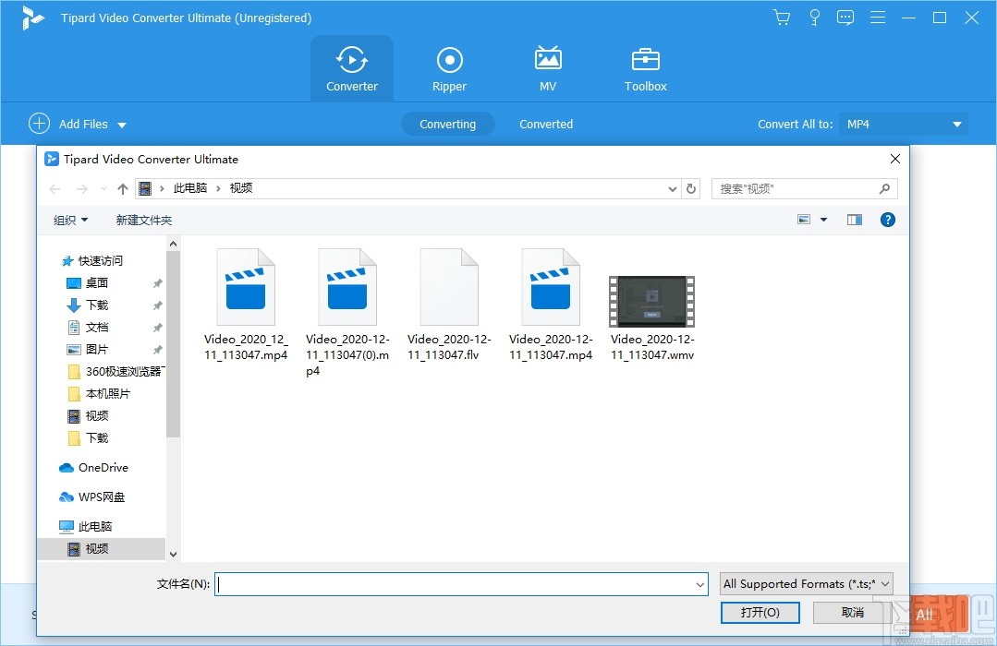Open the Ripper feature

tap(449, 67)
